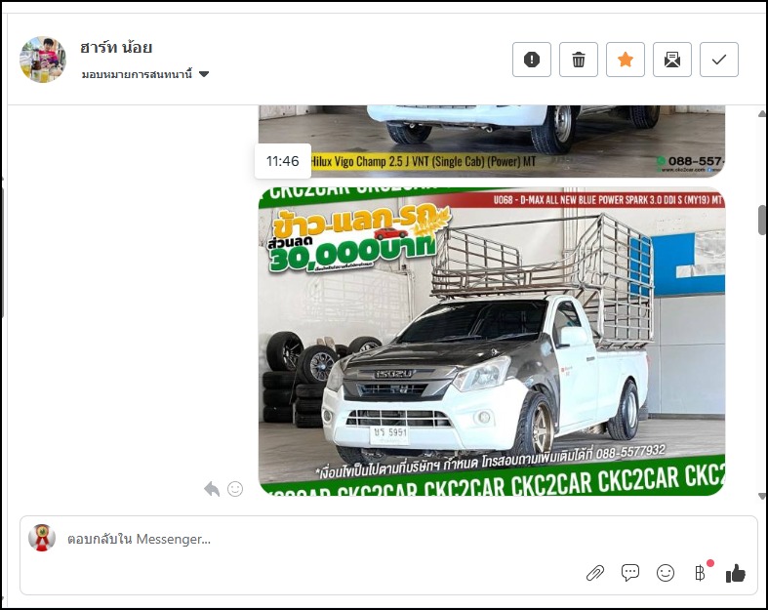Add emoji reaction to the D-Max image
Viewport: 768px width, 610px height.
tap(235, 489)
